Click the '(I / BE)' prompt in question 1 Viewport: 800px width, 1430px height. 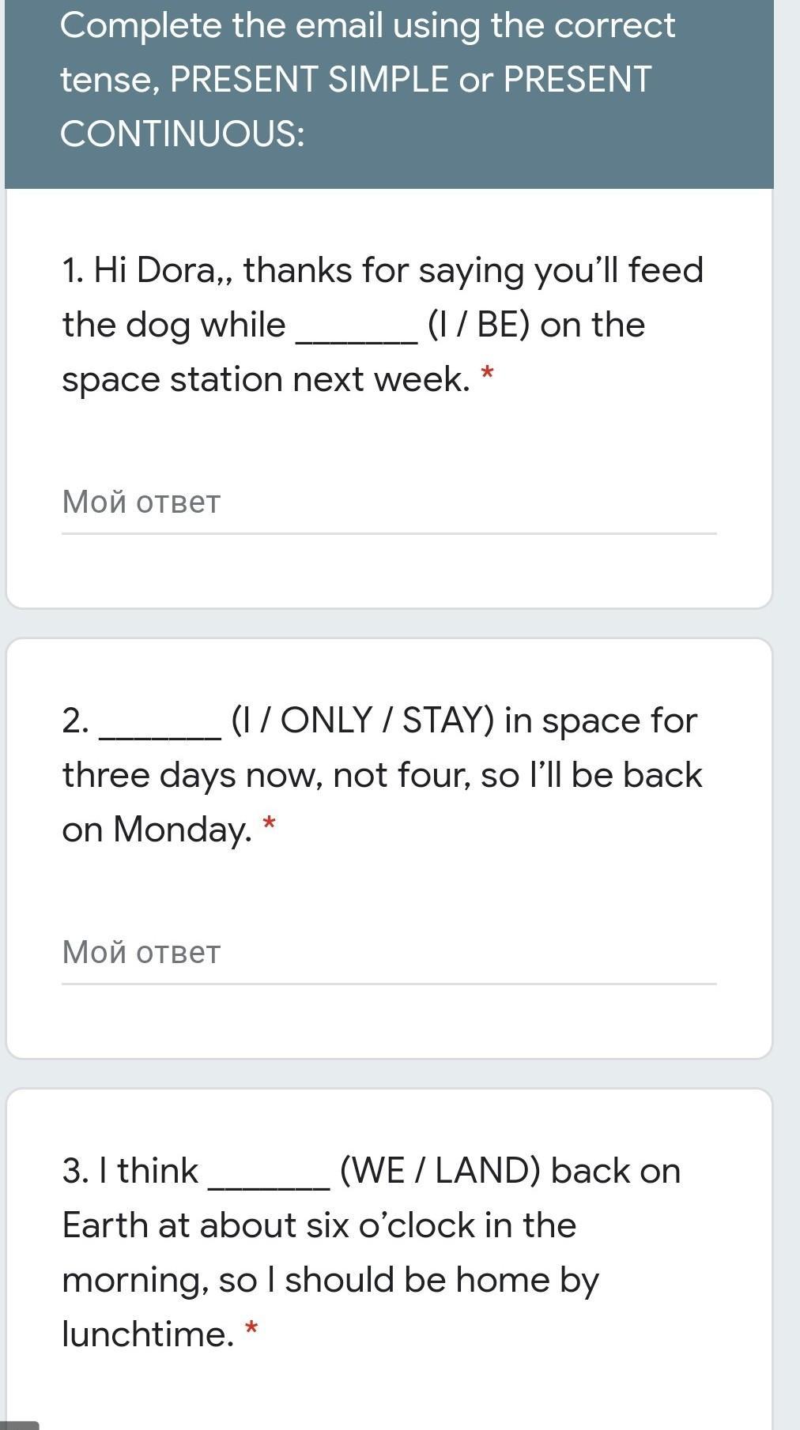477,326
